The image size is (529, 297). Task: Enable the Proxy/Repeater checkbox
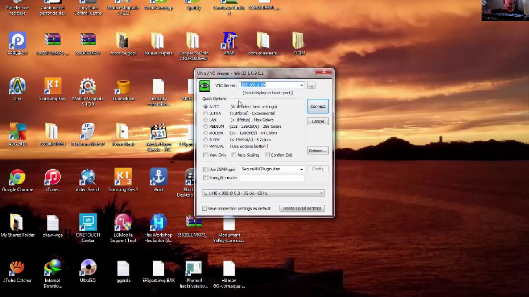pyautogui.click(x=206, y=178)
